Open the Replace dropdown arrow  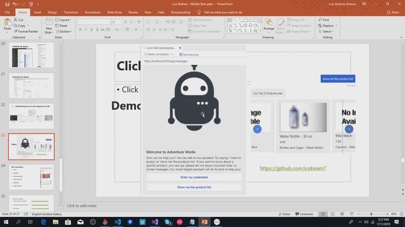point(336,26)
